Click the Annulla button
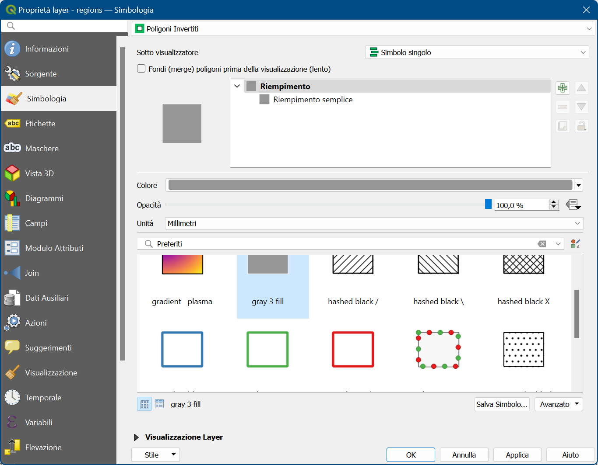Screen dimensions: 598x465 (464, 455)
